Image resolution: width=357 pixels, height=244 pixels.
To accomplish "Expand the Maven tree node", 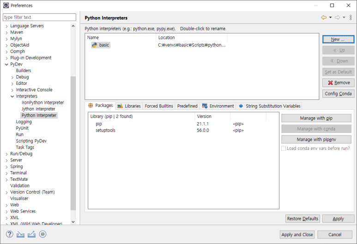I will (x=6, y=33).
